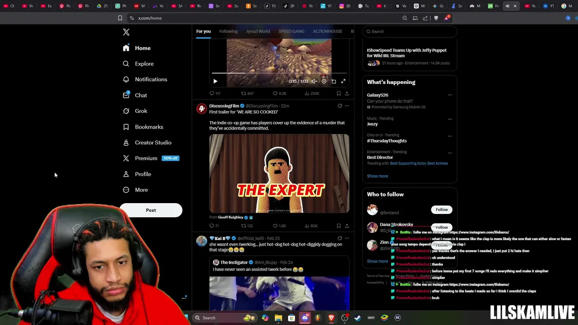View DiscussingFilm post analytics 60K
This screenshot has width=578, height=325.
(x=311, y=226)
